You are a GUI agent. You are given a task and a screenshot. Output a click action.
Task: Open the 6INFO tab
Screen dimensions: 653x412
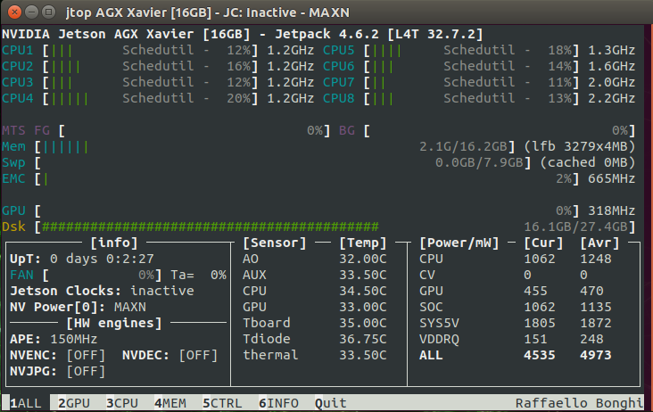pyautogui.click(x=278, y=403)
